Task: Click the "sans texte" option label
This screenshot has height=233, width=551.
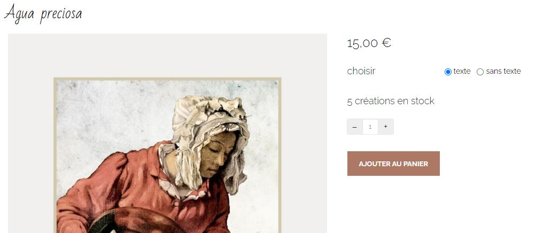Action: coord(503,71)
